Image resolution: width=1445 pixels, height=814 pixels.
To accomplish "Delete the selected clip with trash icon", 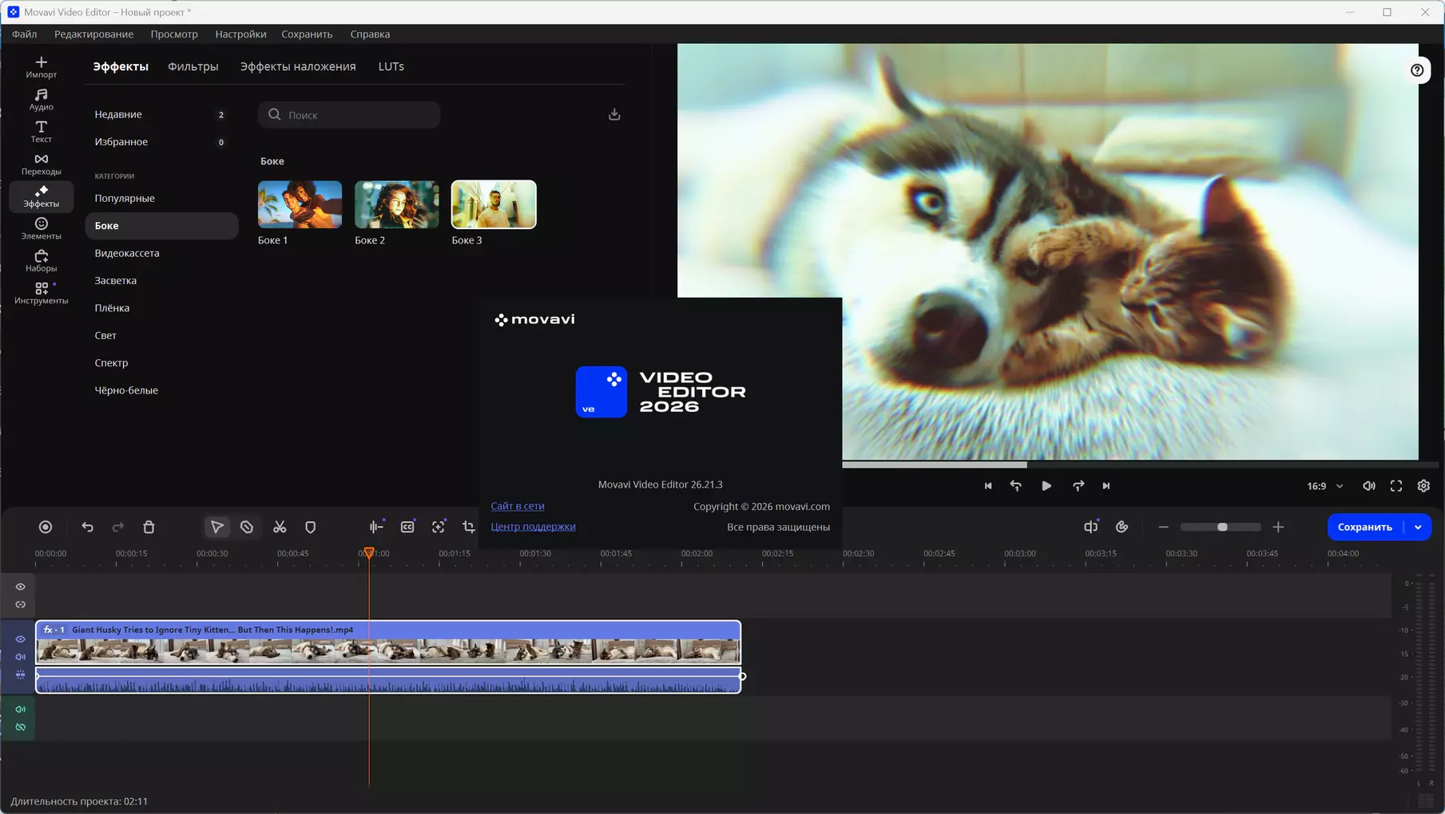I will 149,527.
